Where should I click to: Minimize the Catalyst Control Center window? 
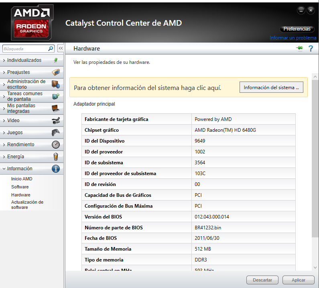coord(301,10)
